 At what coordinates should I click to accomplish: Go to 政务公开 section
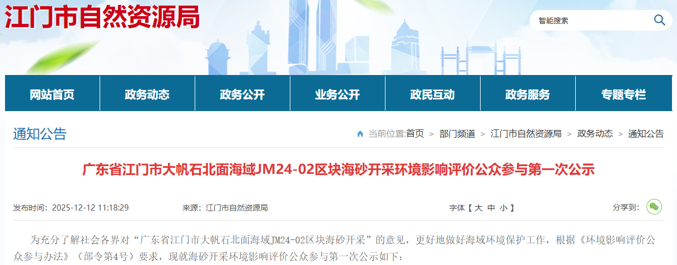coord(243,94)
